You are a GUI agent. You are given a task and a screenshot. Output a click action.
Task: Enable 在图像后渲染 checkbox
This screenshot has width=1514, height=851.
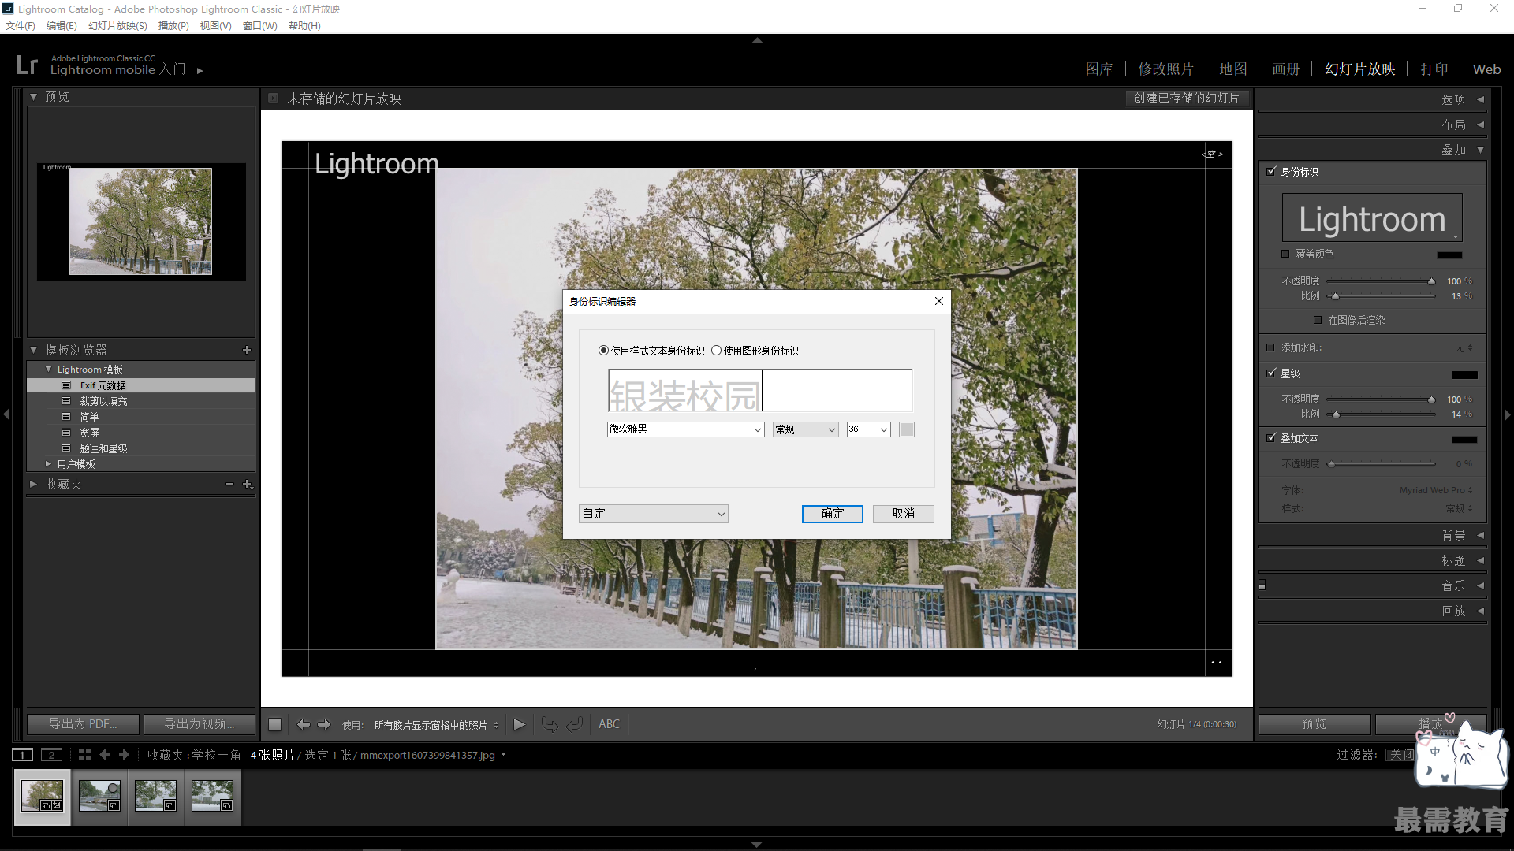pos(1318,320)
